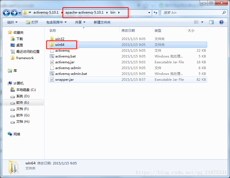The height and width of the screenshot is (178, 230).
Task: Click 2015/1/15 8:57 date of wrapper.jar
Action: pos(133,79)
